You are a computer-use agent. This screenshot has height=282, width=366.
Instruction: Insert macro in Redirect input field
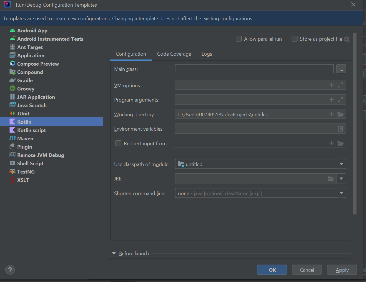click(332, 143)
